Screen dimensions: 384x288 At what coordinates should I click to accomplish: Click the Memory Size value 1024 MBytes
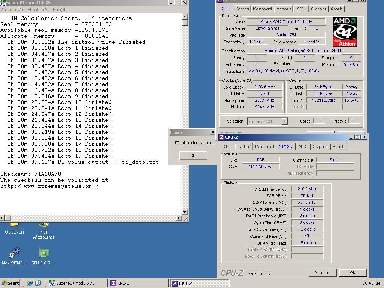point(261,166)
